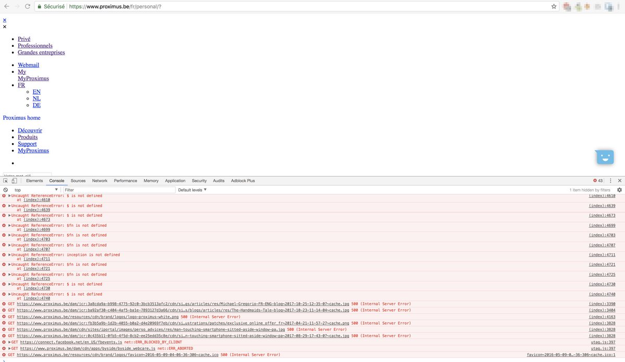This screenshot has width=625, height=362.
Task: Open the exclusive_online_offer image URL
Action: click(x=183, y=323)
